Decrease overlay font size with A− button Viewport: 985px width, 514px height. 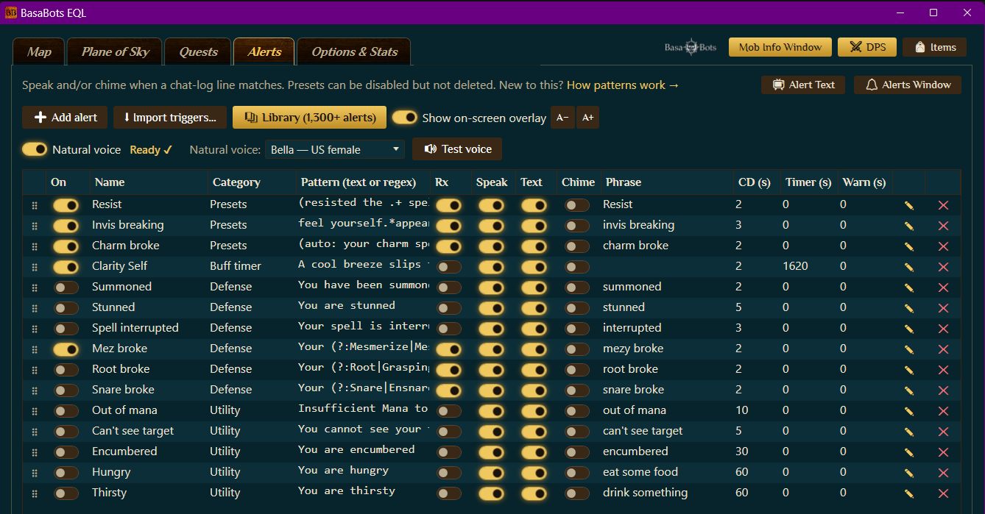click(x=562, y=118)
